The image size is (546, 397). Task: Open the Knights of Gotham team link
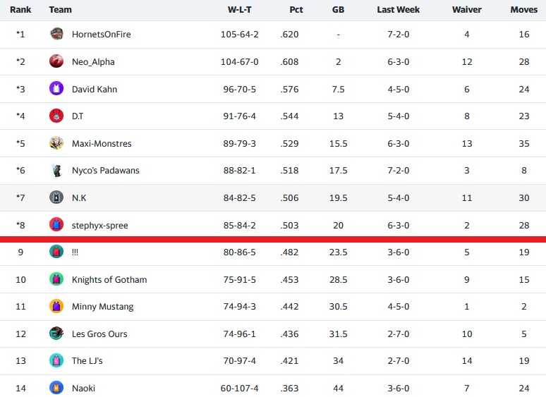[x=109, y=280]
